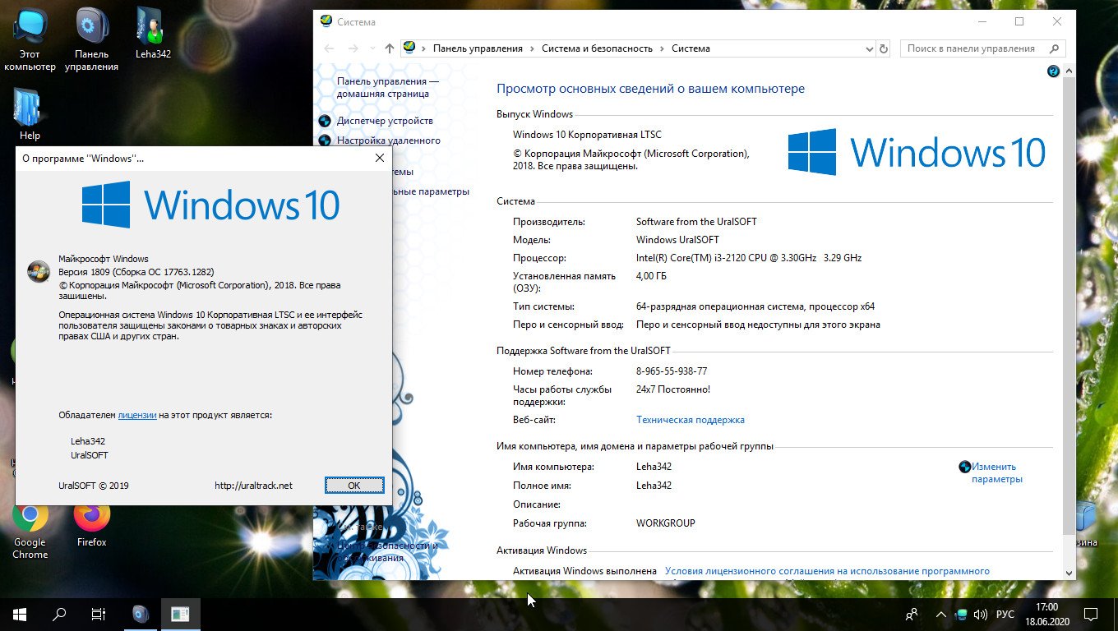Click the search magnifier in control panel search
The width and height of the screenshot is (1118, 631).
tap(1056, 48)
